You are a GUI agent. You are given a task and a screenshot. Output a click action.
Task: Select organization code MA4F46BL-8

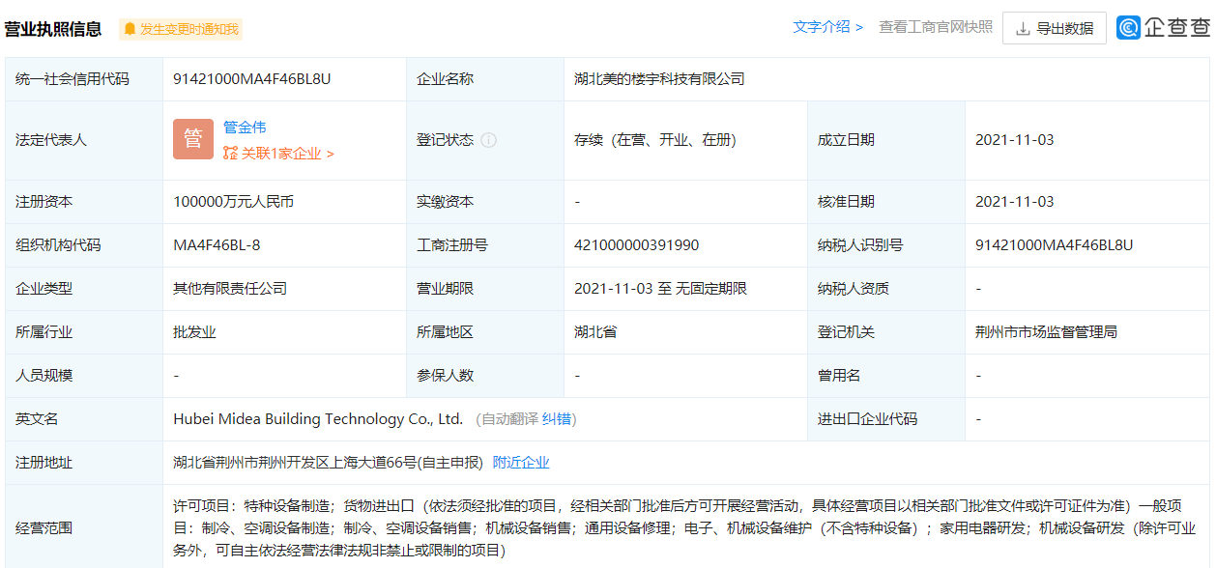[217, 245]
